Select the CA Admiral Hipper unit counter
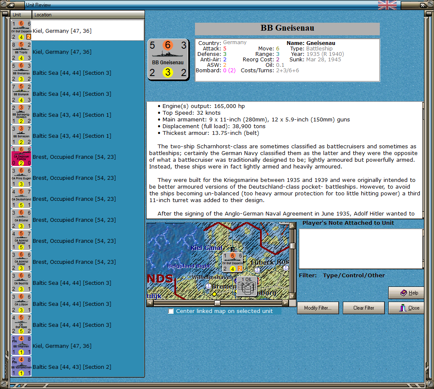The height and width of the screenshot is (389, 434). (x=21, y=262)
